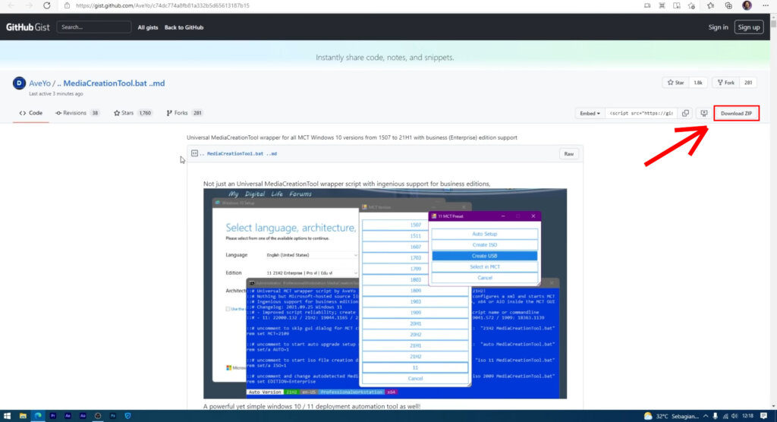The width and height of the screenshot is (777, 422).
Task: View the file with the Raw button
Action: click(x=568, y=154)
